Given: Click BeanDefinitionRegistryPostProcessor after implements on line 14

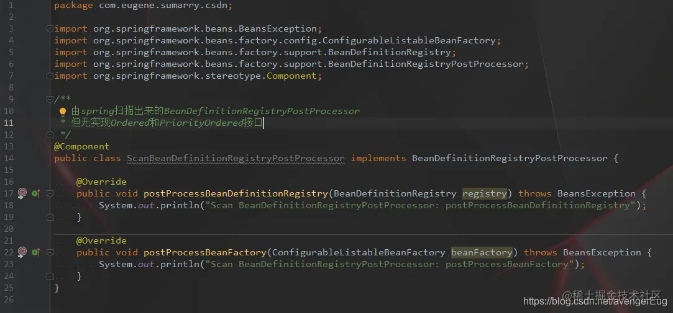Looking at the screenshot, I should coord(510,159).
